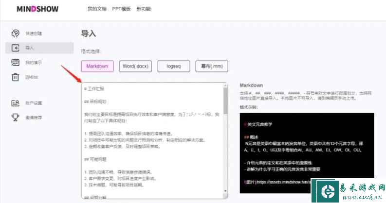Select the Markdown format option
The height and width of the screenshot is (203, 386).
(x=97, y=66)
